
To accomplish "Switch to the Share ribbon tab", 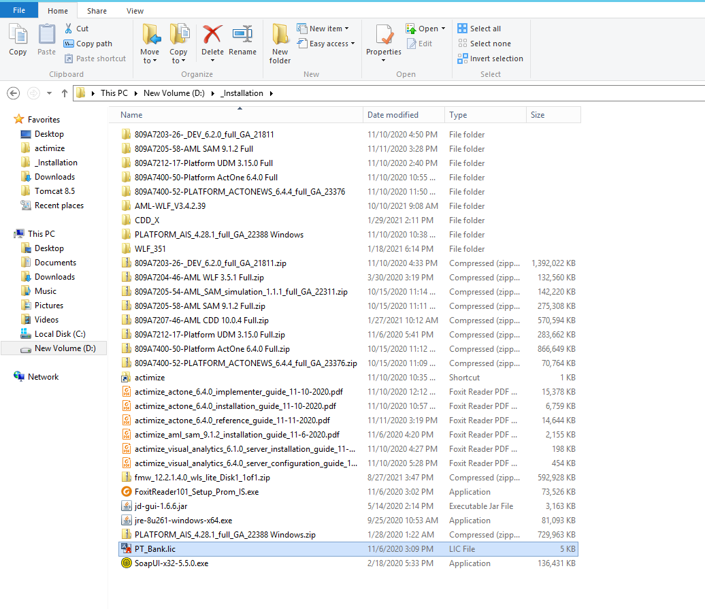I will (97, 11).
